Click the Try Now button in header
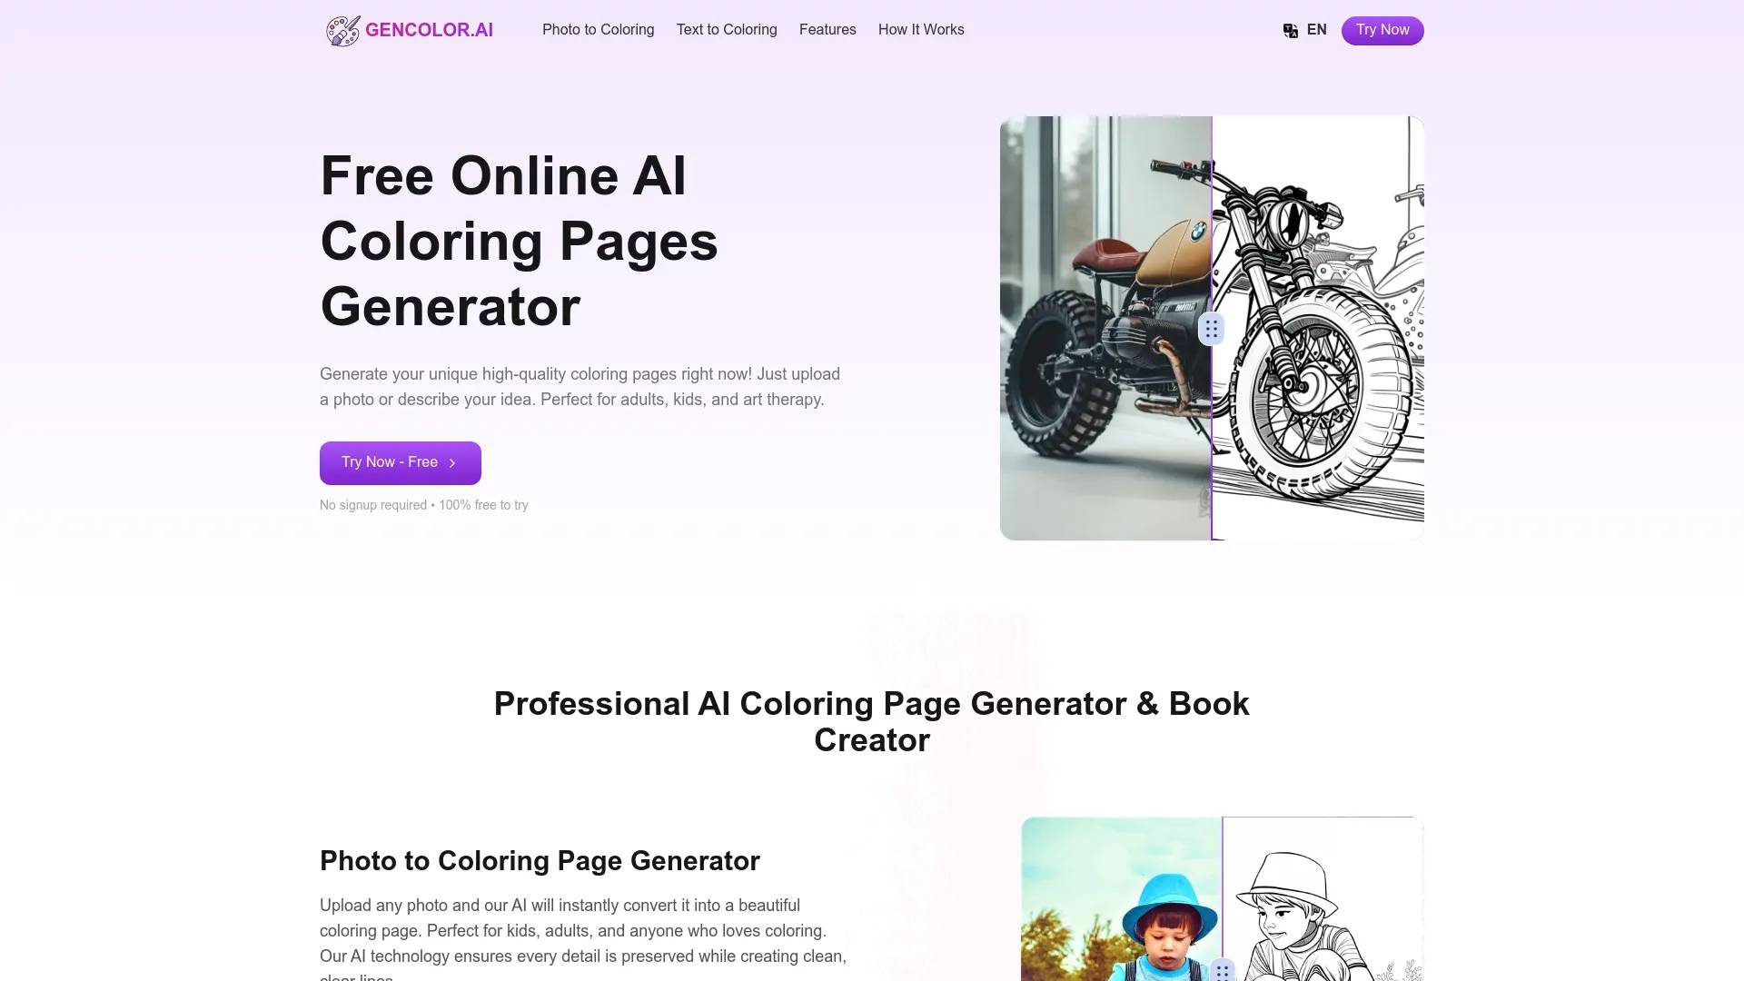Viewport: 1744px width, 981px height. pos(1382,29)
